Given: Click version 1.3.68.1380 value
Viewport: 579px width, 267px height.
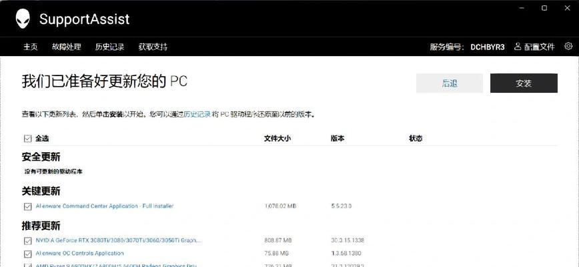Looking at the screenshot, I should pyautogui.click(x=346, y=254).
